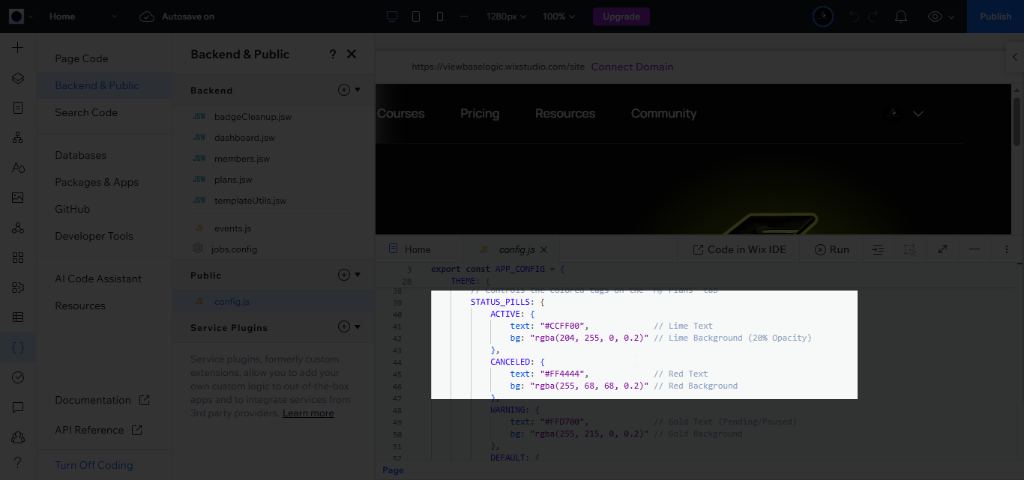Click the notifications bell icon
The image size is (1024, 480).
[x=901, y=16]
